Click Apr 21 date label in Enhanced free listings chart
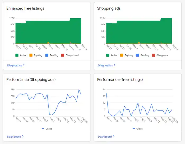This screenshot has height=144, width=185. tap(18, 47)
